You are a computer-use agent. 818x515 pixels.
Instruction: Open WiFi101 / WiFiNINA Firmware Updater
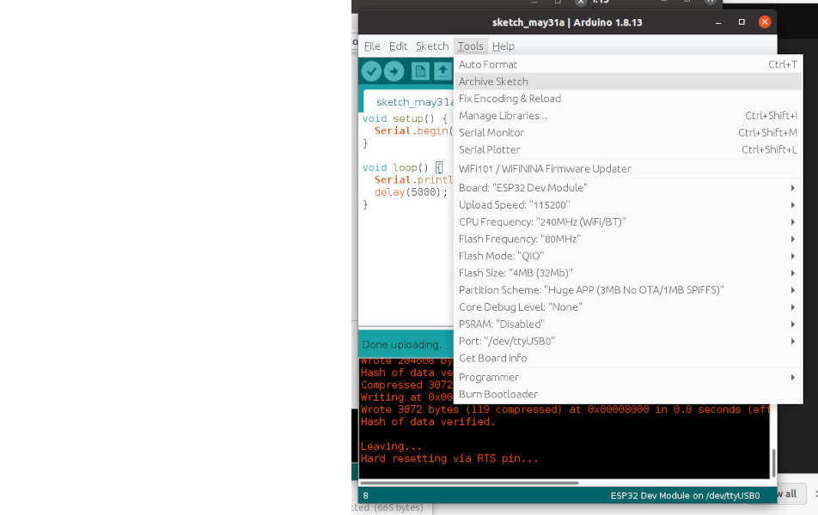628,169
